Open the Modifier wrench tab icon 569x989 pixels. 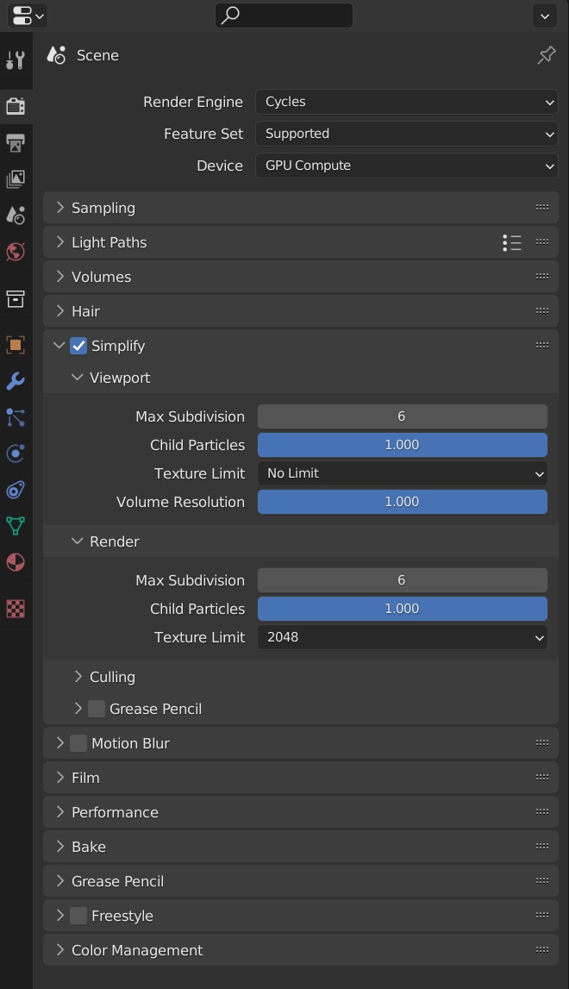(x=16, y=380)
